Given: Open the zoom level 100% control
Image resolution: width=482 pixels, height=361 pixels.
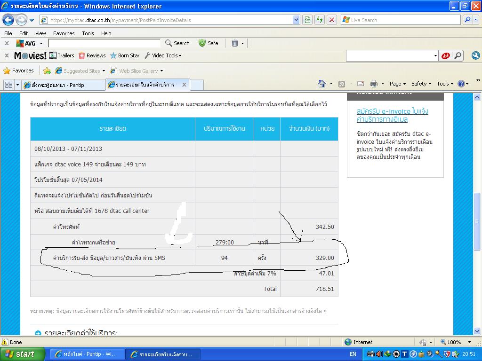Looking at the screenshot, I should 456,342.
